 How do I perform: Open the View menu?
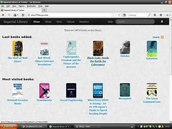tap(14, 6)
